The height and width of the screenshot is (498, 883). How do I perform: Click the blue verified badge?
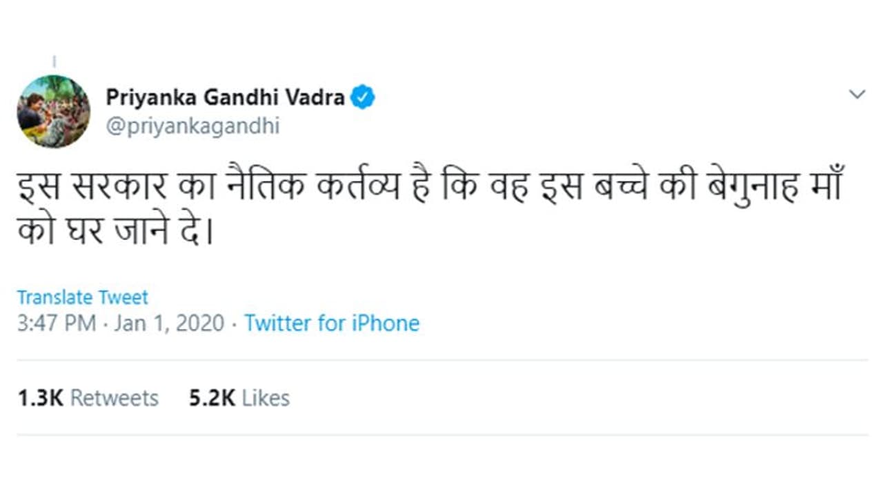(x=363, y=97)
